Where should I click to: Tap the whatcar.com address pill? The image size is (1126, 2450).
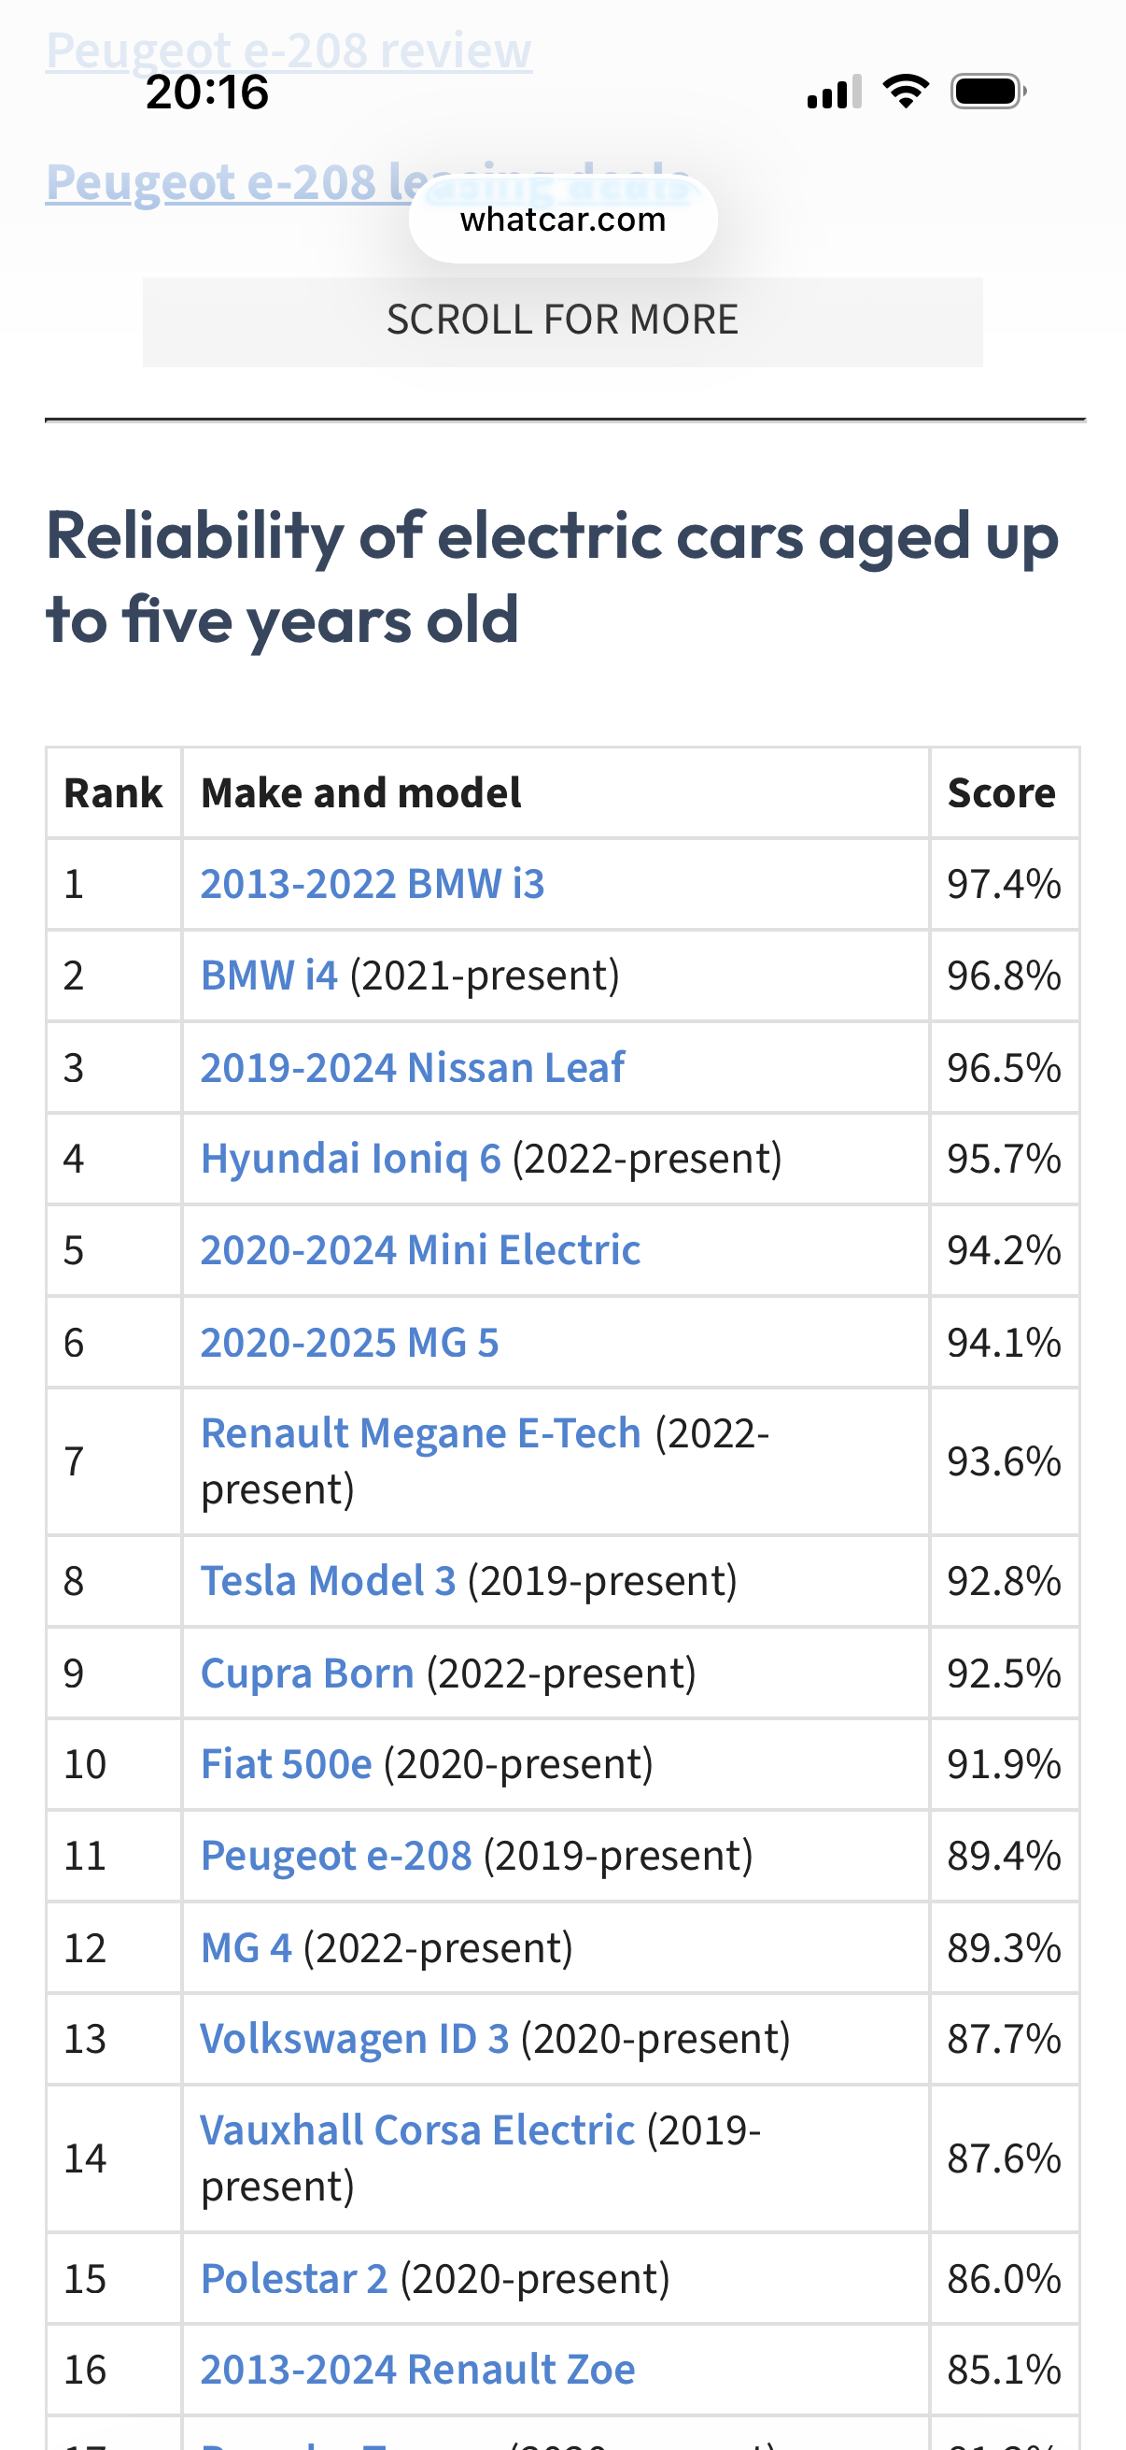click(562, 220)
